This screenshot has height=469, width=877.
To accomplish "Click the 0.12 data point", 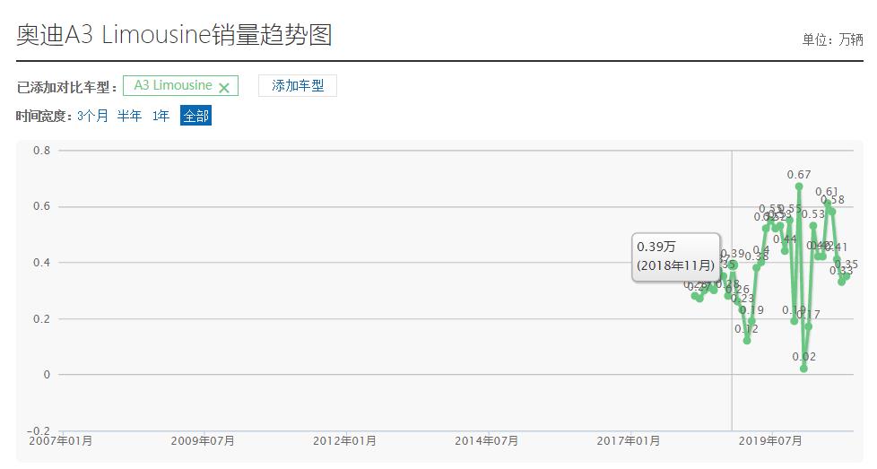I will coord(747,341).
